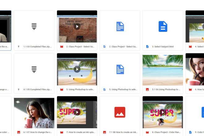Play the brick wall Class Project video
This screenshot has width=204, height=136.
tap(77, 26)
